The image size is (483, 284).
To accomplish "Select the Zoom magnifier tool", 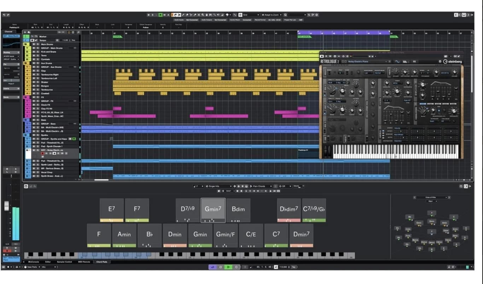I will [202, 15].
